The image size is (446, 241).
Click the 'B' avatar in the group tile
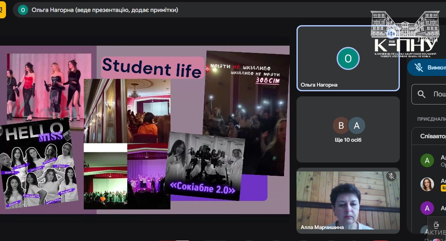[341, 125]
